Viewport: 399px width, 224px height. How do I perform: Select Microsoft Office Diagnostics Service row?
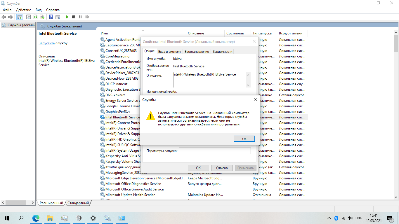[204, 184]
